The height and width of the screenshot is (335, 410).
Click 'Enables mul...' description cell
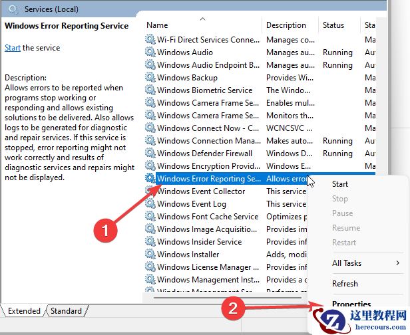[290, 103]
